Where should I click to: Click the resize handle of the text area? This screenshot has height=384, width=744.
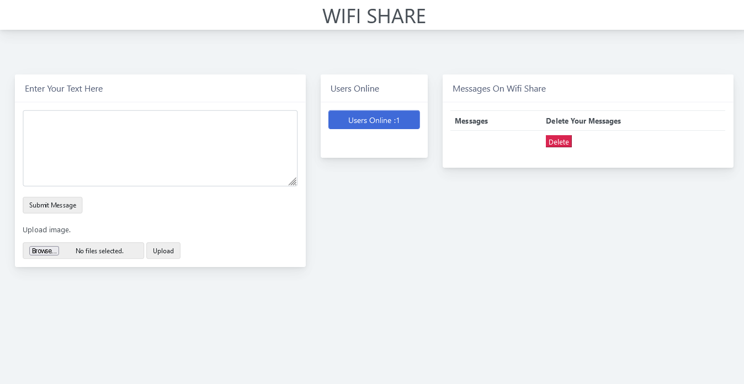tap(293, 182)
